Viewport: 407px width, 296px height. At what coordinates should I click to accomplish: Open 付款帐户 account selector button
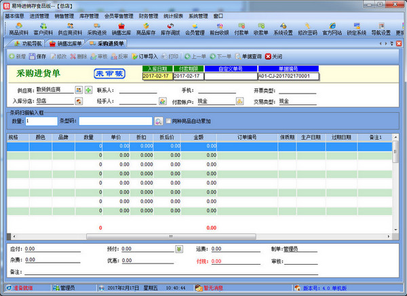pyautogui.click(x=239, y=101)
